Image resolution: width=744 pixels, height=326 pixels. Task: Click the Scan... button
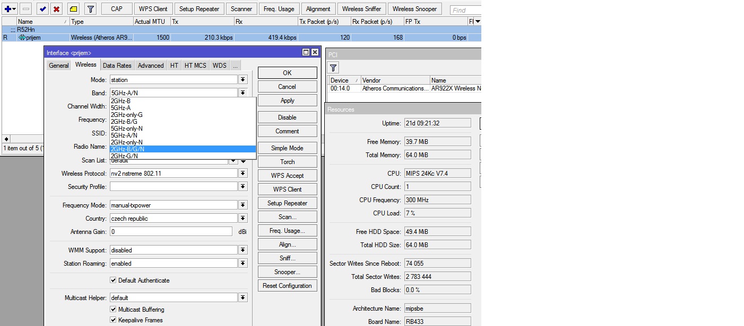[x=287, y=217]
